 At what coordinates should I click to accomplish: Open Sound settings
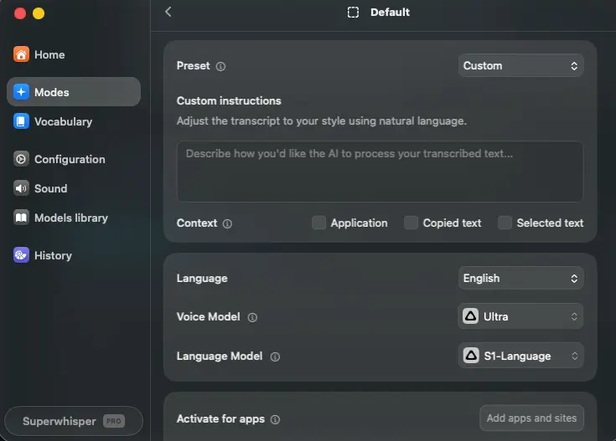tap(74, 188)
